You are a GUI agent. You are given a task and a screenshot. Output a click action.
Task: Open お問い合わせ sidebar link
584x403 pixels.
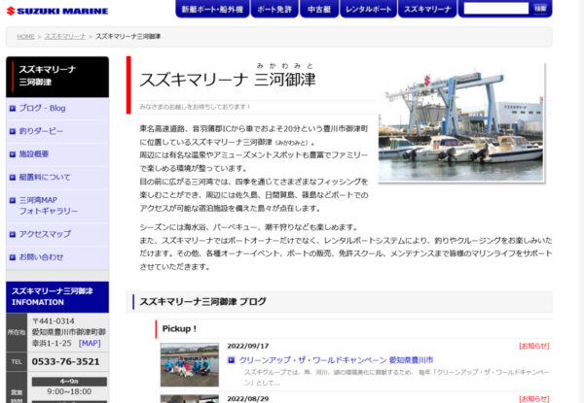[x=41, y=257]
